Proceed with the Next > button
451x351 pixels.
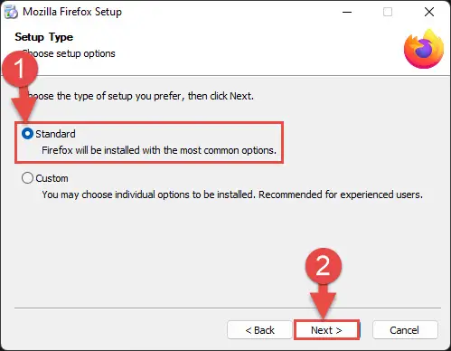326,330
